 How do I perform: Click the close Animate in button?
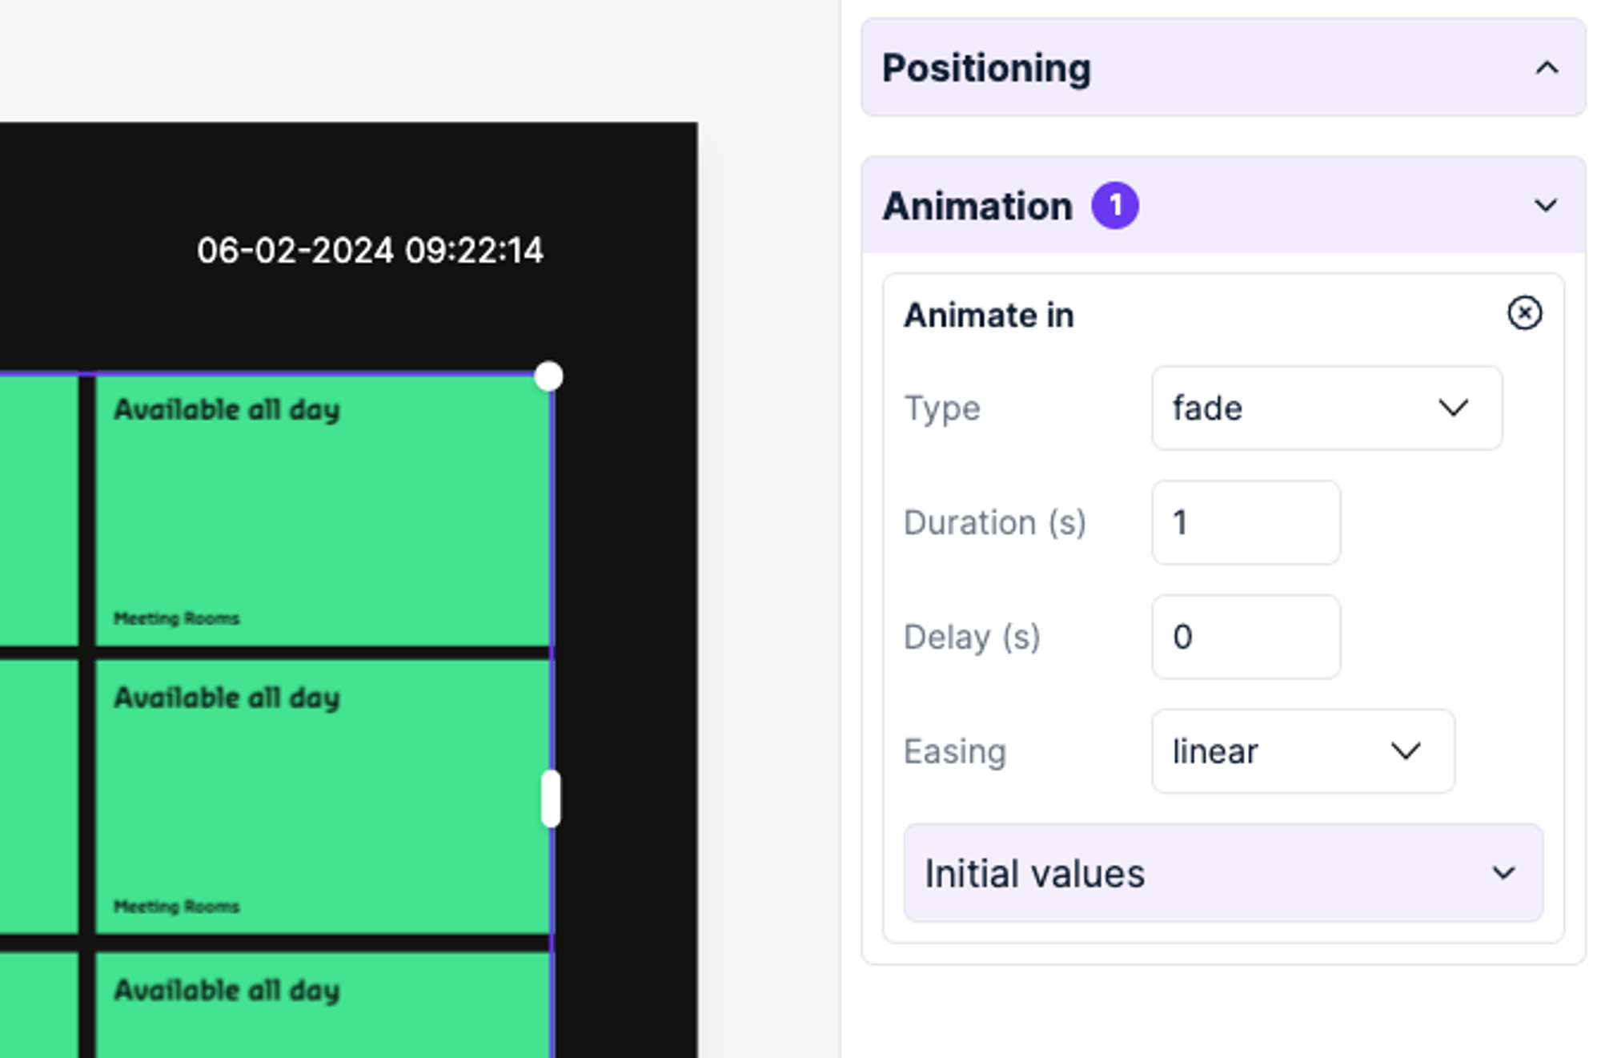point(1524,314)
